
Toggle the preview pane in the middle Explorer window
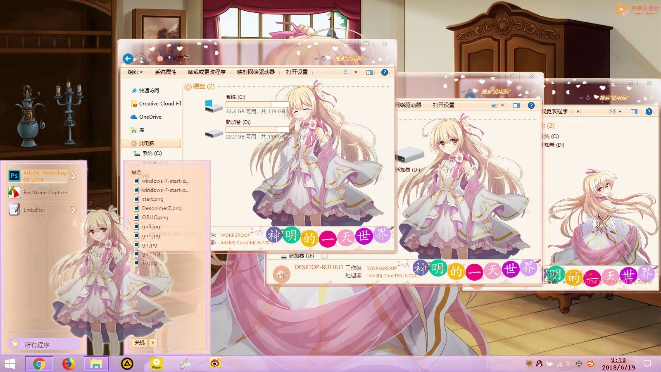516,105
